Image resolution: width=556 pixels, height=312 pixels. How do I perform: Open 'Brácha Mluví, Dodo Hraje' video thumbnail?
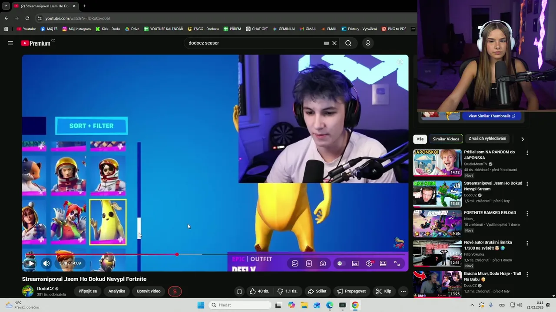point(437,284)
